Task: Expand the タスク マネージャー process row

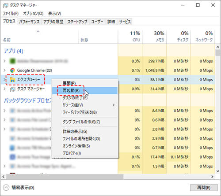Action: (x=4, y=89)
